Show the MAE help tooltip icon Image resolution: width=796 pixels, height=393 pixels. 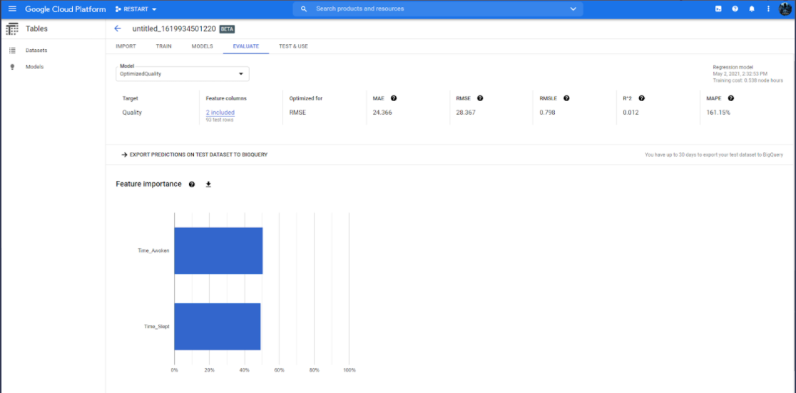(x=394, y=98)
